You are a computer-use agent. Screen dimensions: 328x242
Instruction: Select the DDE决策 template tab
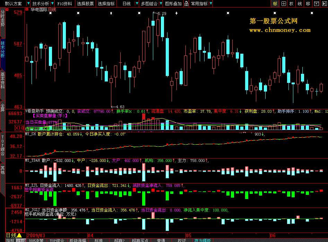[36, 240]
